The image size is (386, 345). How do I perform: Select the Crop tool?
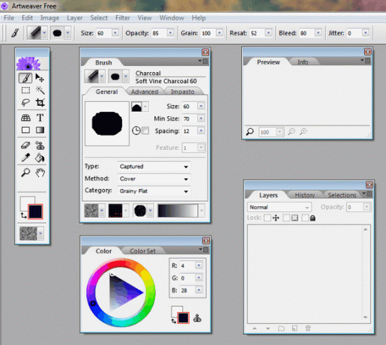40,103
